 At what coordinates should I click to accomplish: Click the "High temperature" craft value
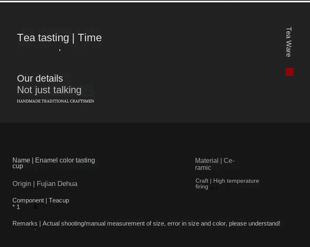[236, 181]
